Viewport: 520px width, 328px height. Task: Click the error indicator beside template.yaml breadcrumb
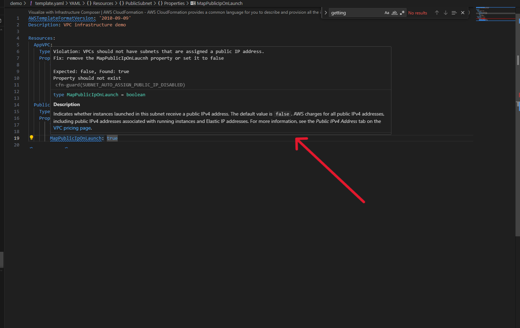pyautogui.click(x=31, y=3)
